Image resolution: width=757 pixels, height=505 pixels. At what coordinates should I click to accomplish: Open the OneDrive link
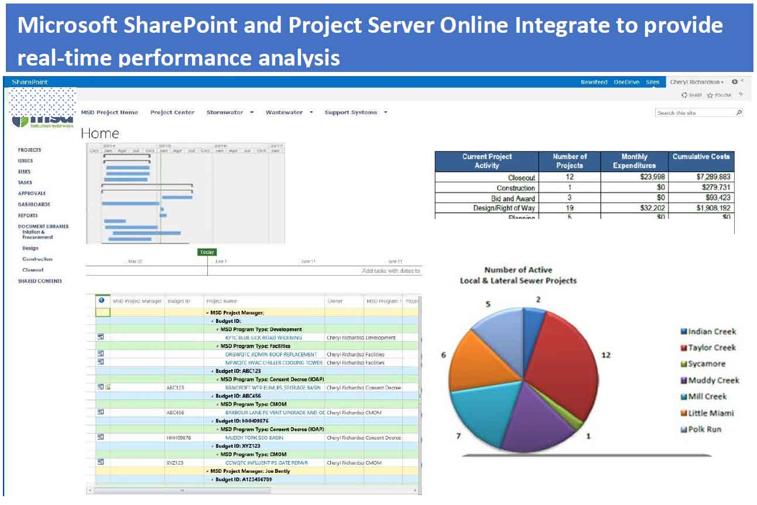point(626,82)
